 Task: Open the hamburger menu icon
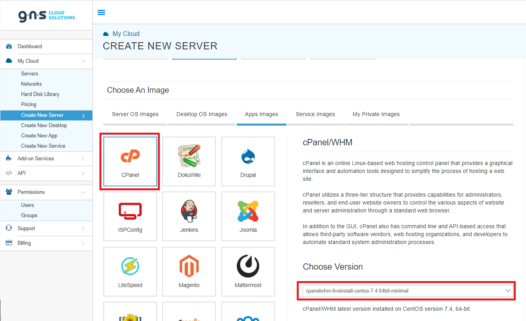pos(101,12)
